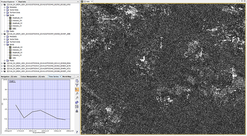Toggle the highlighted cursor time series button

coord(77,89)
